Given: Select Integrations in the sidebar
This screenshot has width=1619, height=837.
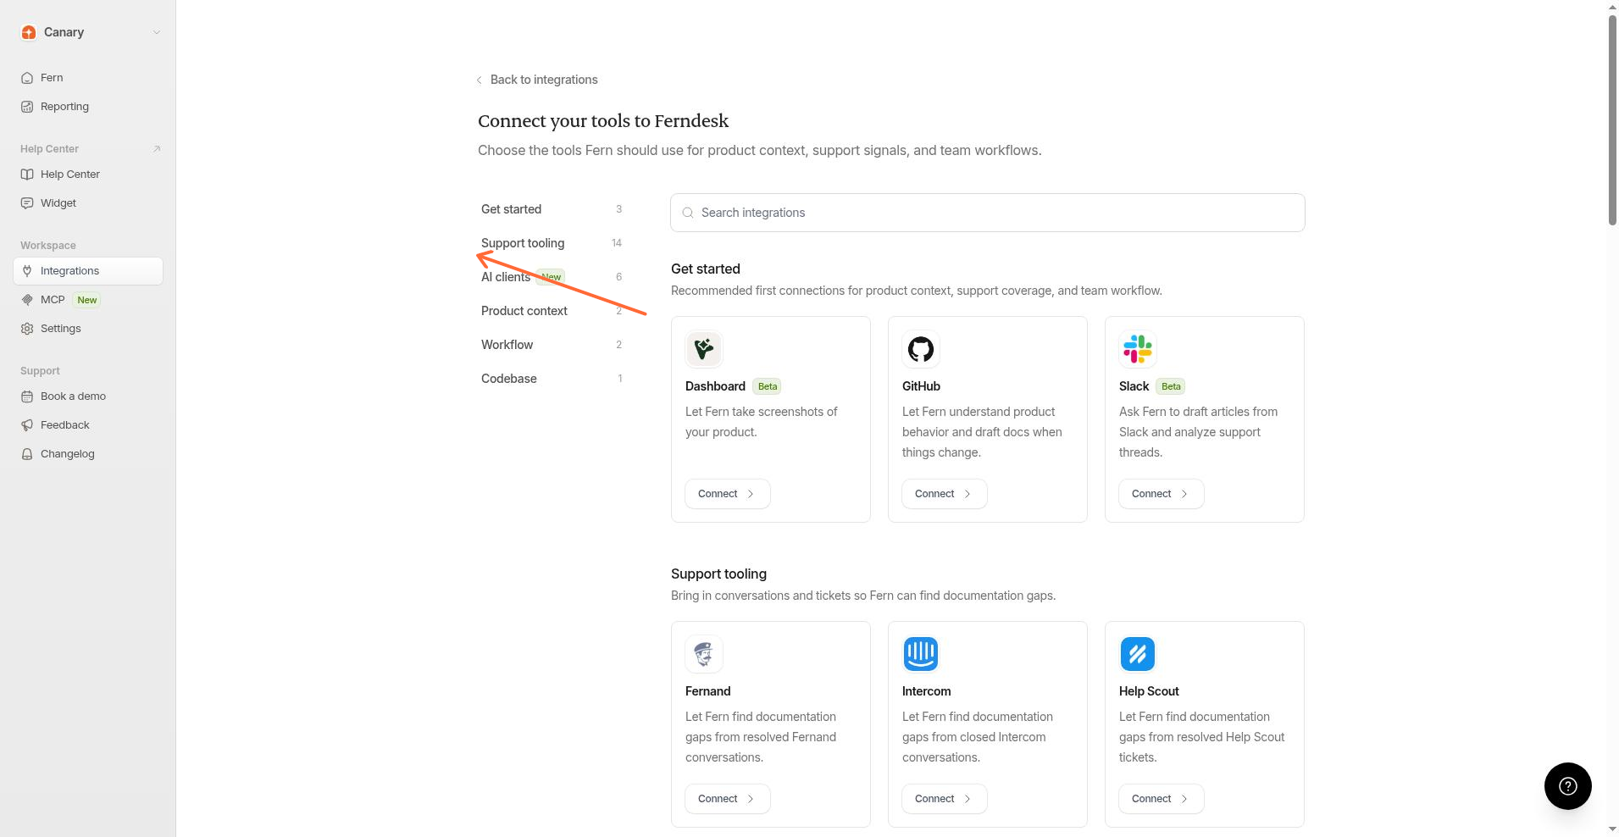Looking at the screenshot, I should coord(88,271).
